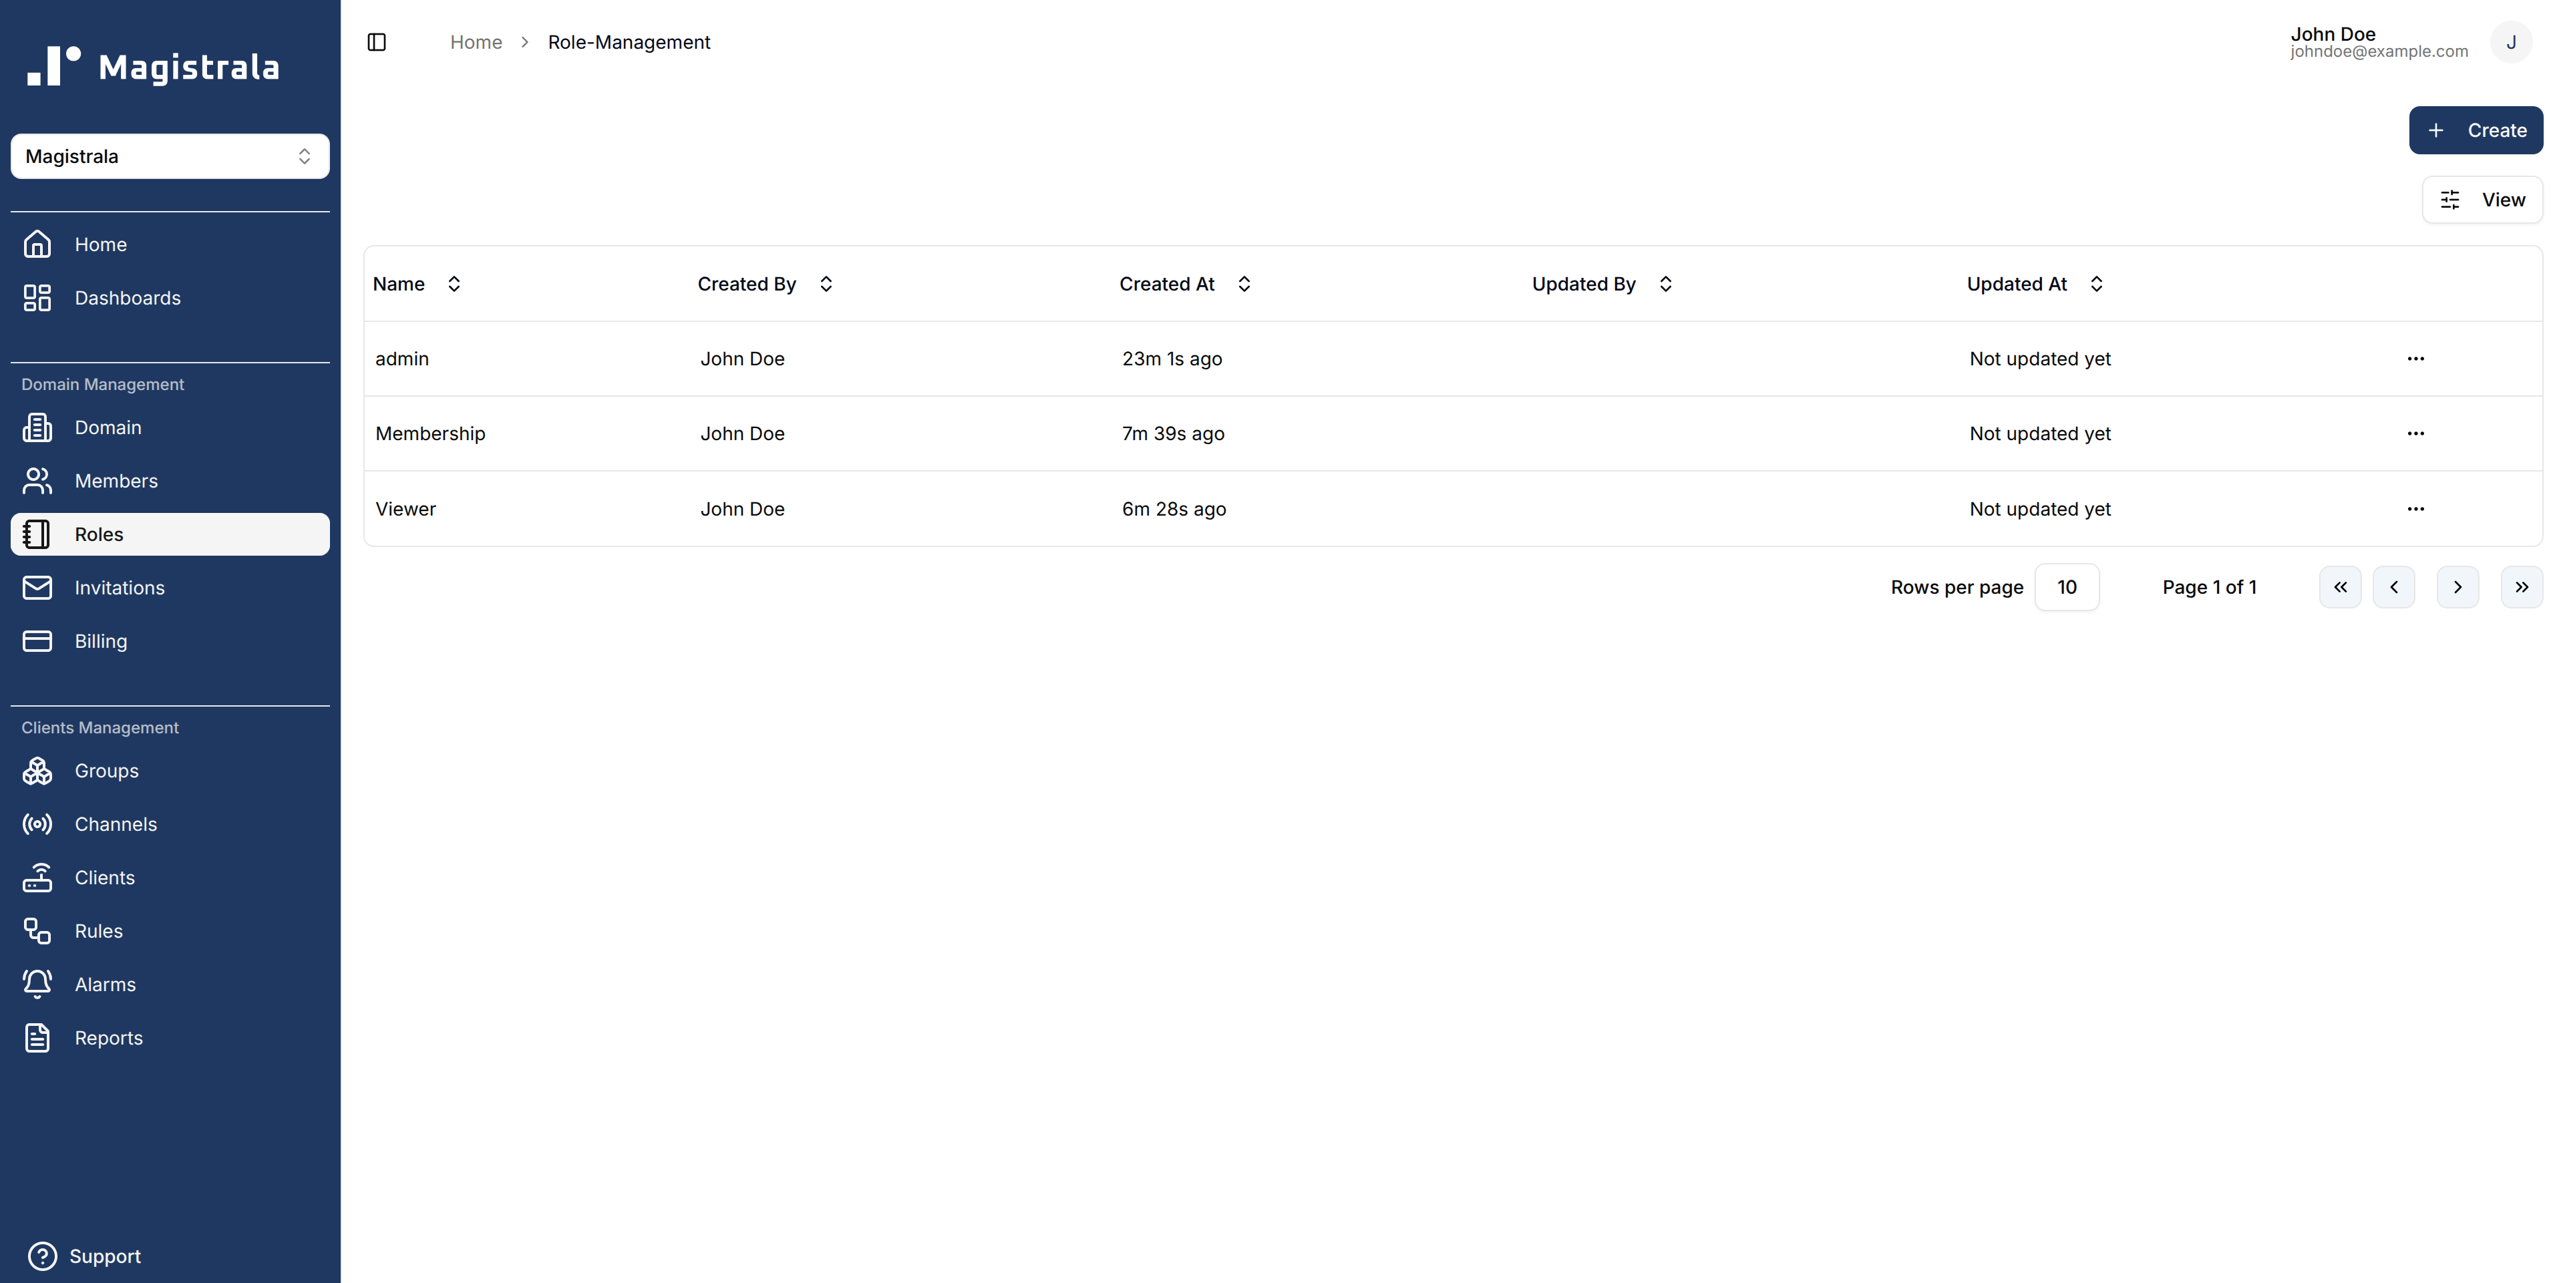Select Clients in sidebar menu
2551x1283 pixels.
pos(104,877)
